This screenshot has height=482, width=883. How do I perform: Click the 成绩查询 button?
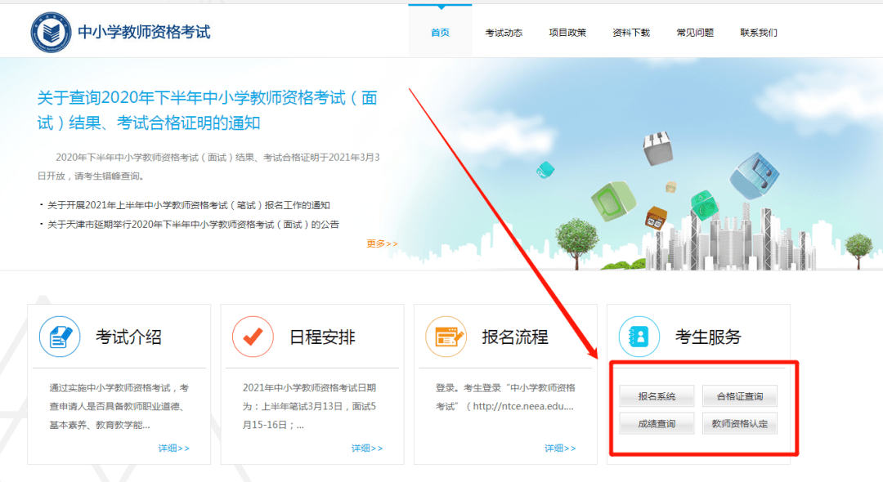coord(657,423)
